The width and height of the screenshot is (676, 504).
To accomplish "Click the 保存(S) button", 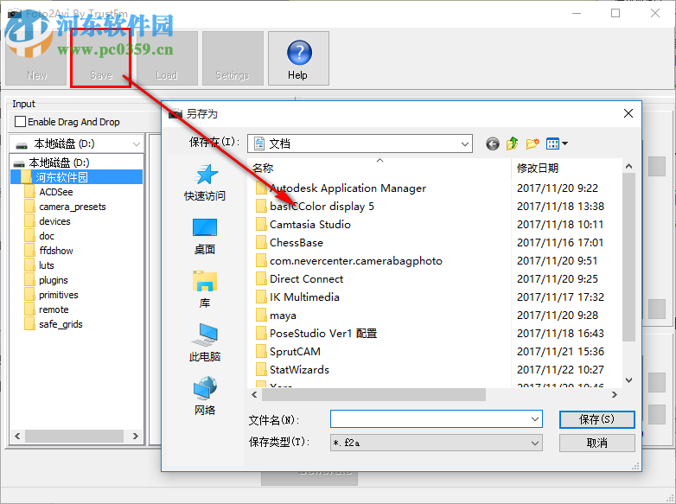I will point(597,419).
